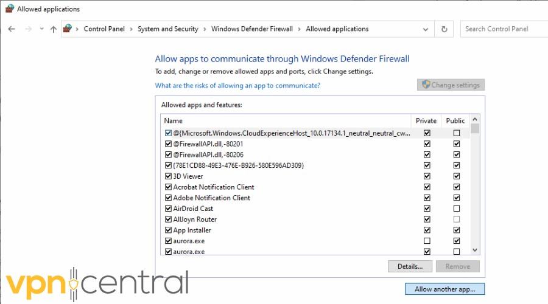Viewport: 548px width, 304px height.
Task: Toggle Private checkbox for FirewallAPI.dll,-80201
Action: pos(427,144)
